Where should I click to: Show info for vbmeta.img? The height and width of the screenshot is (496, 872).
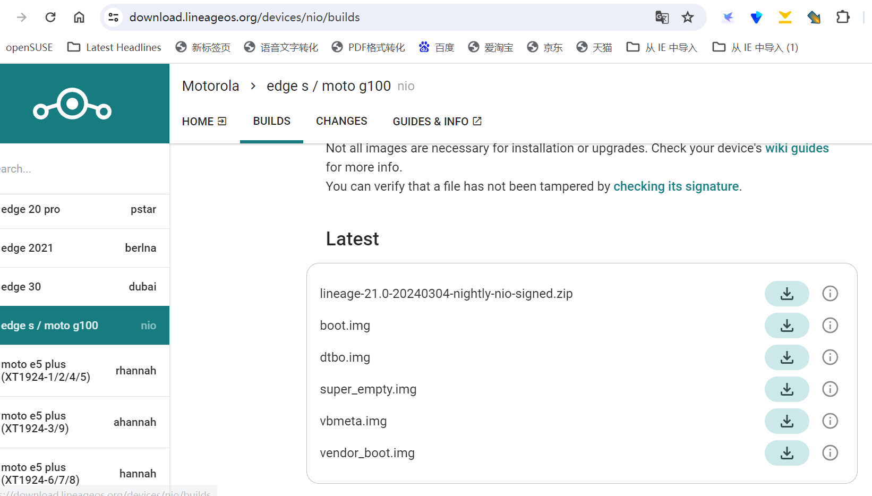pyautogui.click(x=830, y=421)
